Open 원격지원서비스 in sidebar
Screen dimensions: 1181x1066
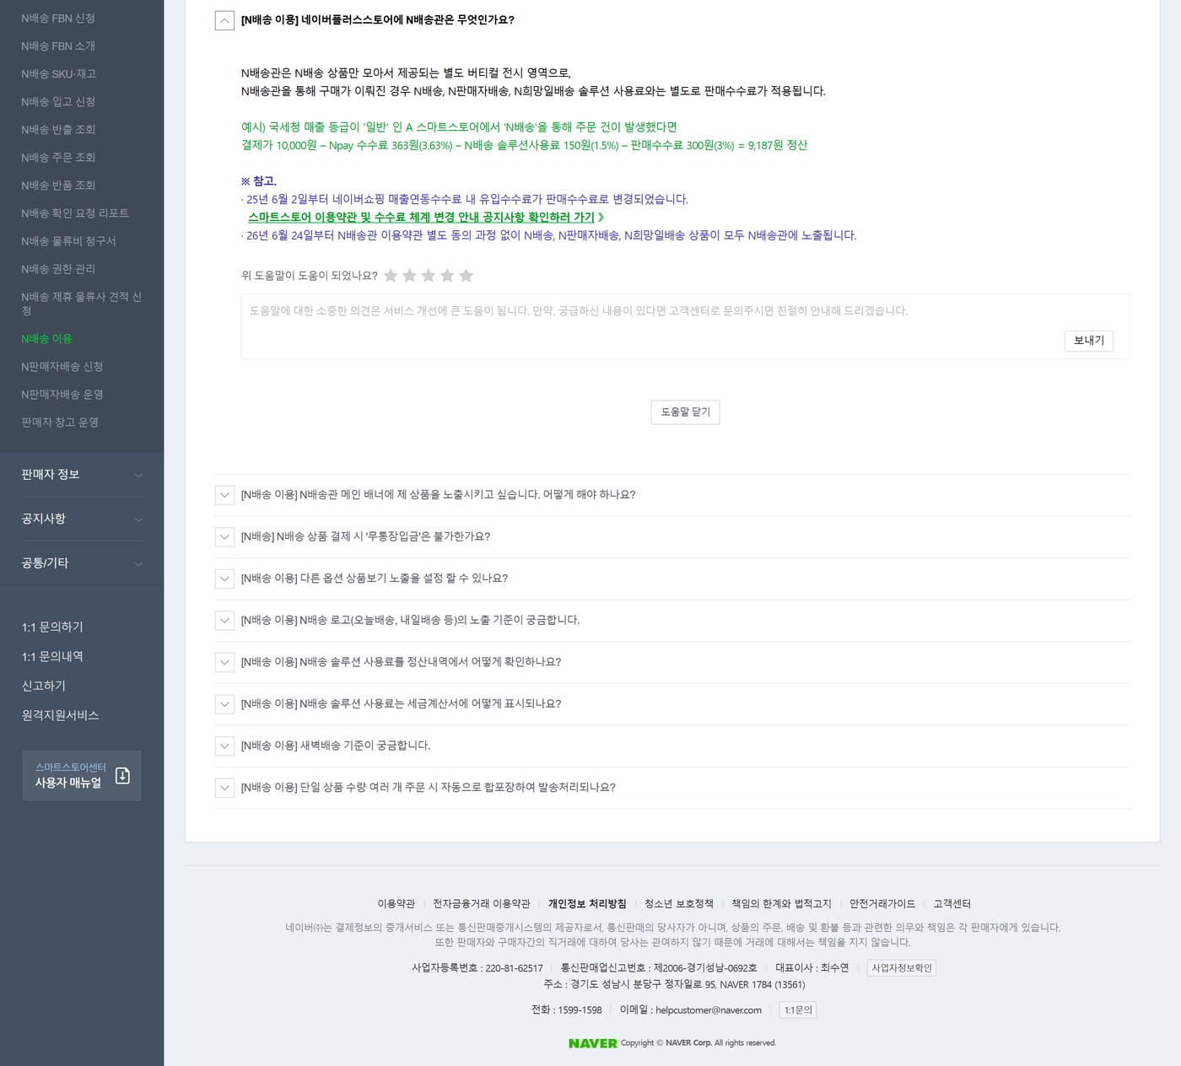(x=60, y=716)
